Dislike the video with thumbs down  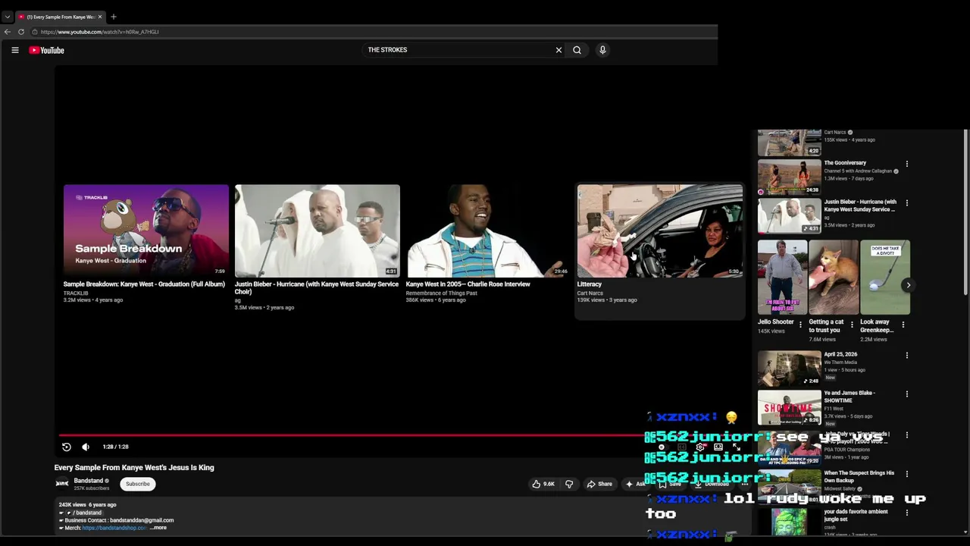tap(569, 484)
